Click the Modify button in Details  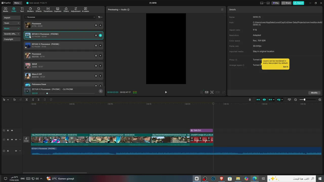[x=314, y=93]
